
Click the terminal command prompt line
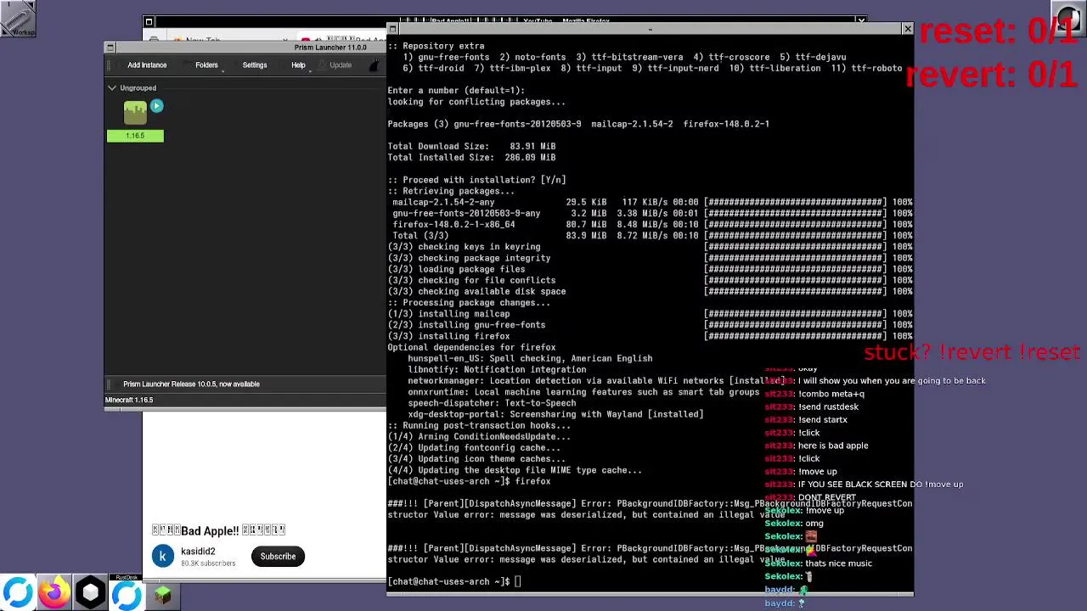tap(454, 581)
